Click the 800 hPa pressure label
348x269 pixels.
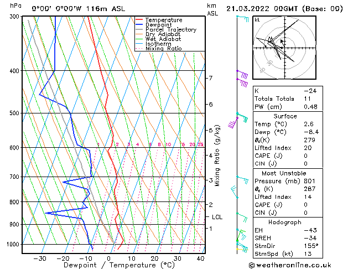click(15, 202)
